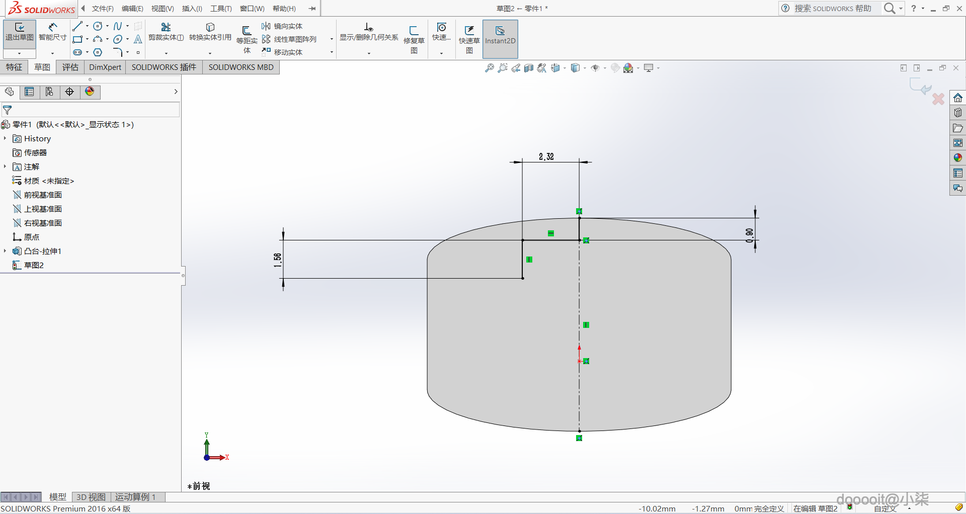Click the SOLIDWORKS help search field

(833, 9)
